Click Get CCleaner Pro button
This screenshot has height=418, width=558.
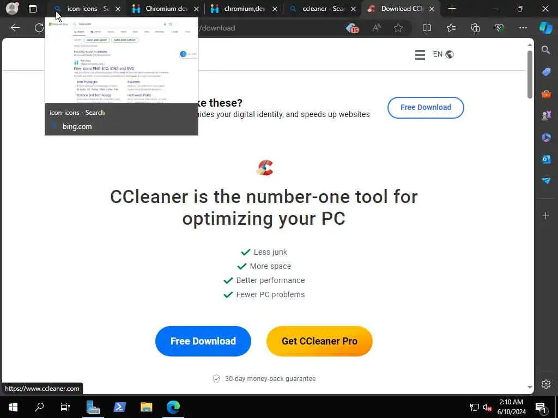tap(319, 341)
